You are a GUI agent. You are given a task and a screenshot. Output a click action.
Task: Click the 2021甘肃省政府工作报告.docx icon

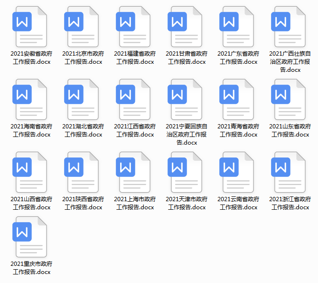tap(186, 27)
